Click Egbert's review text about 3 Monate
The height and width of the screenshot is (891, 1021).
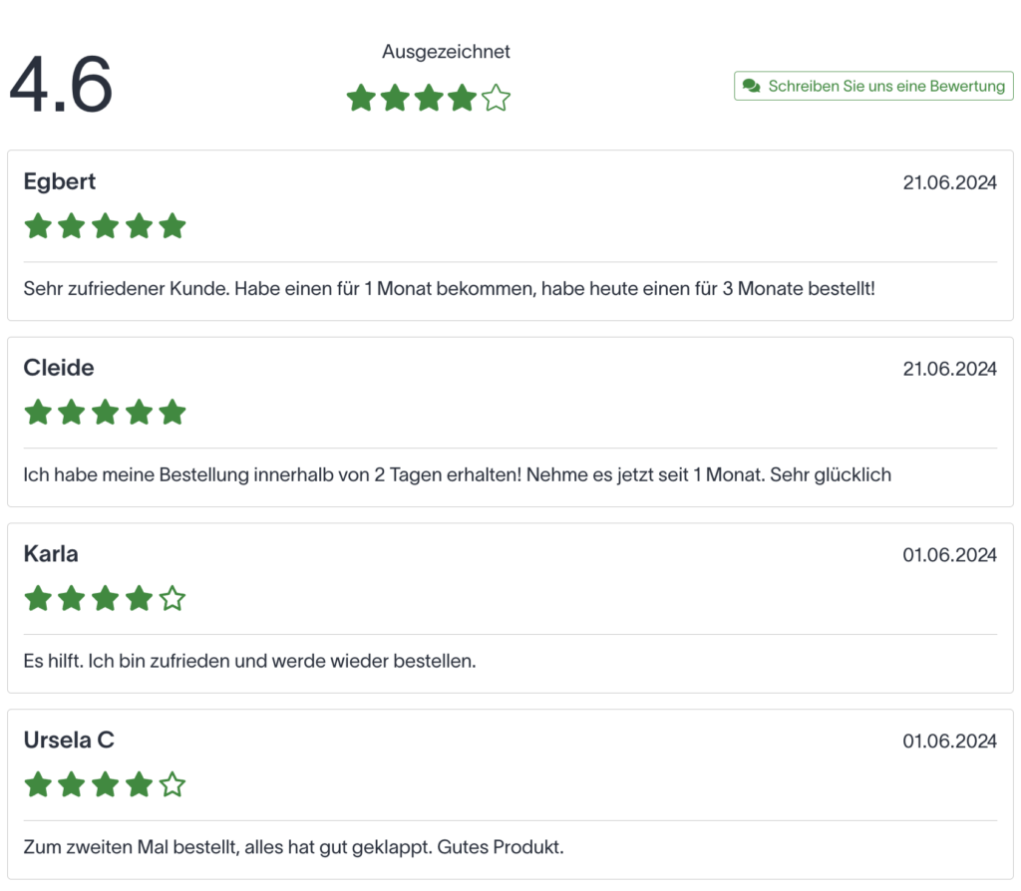pos(449,288)
